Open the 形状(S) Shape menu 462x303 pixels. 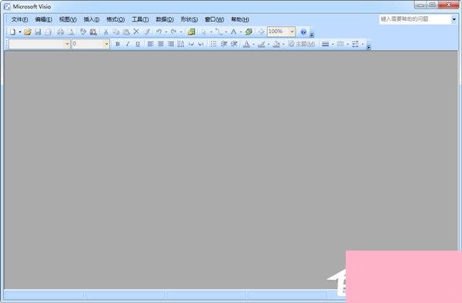click(189, 19)
